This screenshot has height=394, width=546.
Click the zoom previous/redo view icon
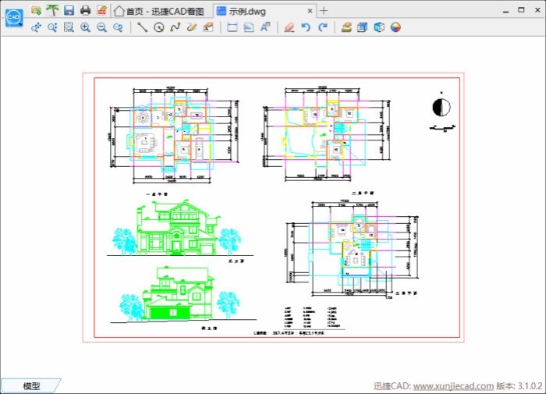click(x=119, y=27)
